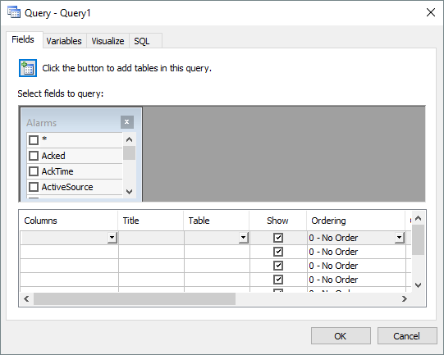Check the AckTime field checkbox
Screen dimensions: 444x355
coord(34,171)
